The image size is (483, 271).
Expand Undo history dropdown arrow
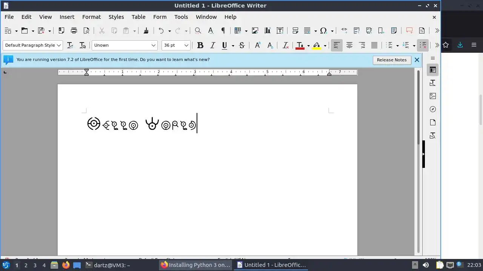pos(169,31)
